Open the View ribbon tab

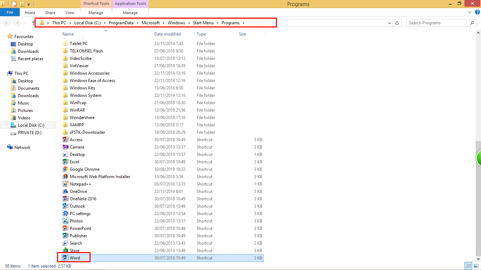(70, 13)
